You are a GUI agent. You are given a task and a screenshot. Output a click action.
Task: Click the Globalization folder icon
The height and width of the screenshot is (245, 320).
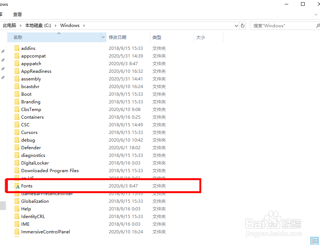17,201
